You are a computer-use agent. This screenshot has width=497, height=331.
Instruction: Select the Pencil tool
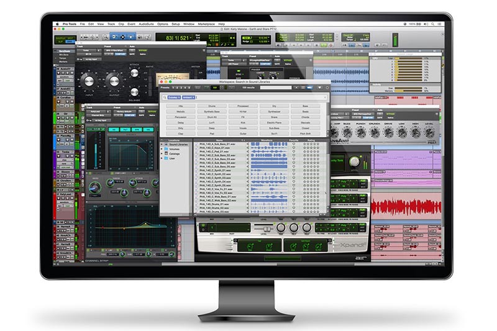pyautogui.click(x=147, y=37)
